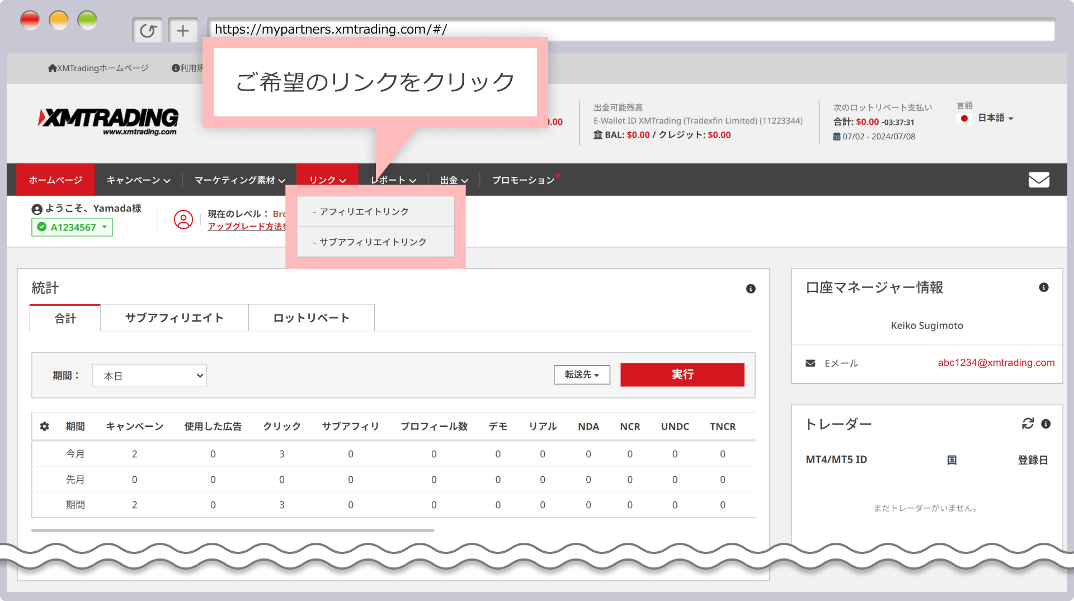
Task: Open account ID A1234567 dropdown
Action: 72,227
